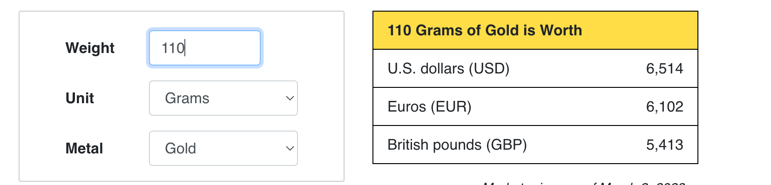
Task: Click the 5,413 GBP value
Action: (x=664, y=145)
